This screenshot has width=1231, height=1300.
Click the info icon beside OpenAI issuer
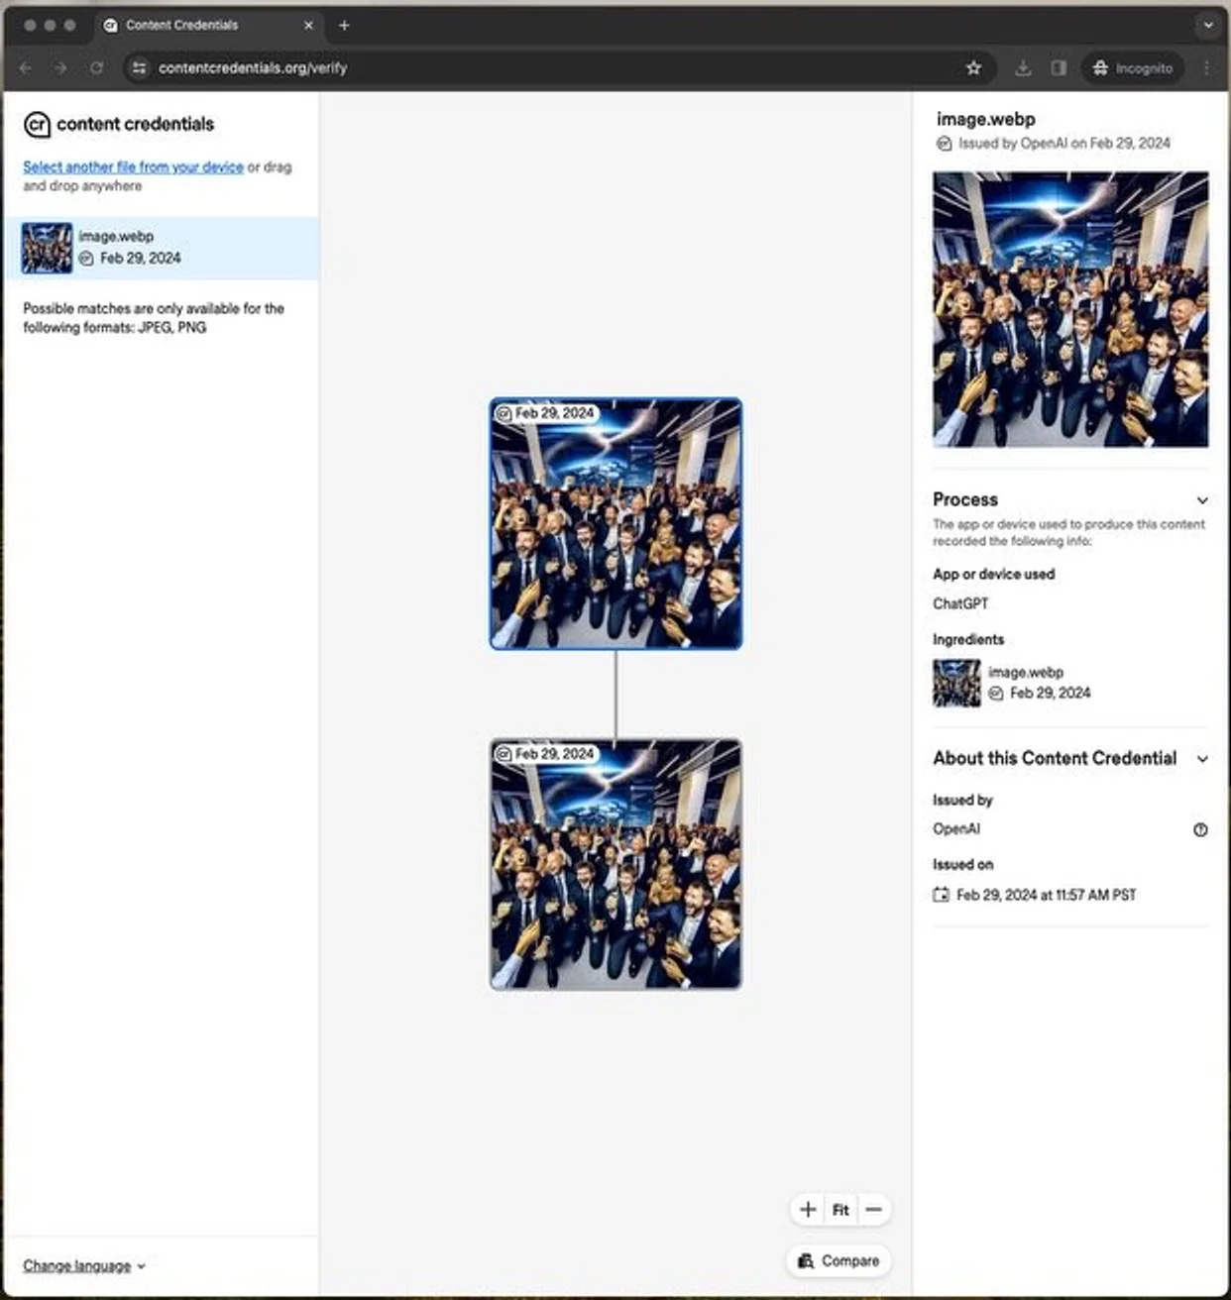coord(1200,829)
